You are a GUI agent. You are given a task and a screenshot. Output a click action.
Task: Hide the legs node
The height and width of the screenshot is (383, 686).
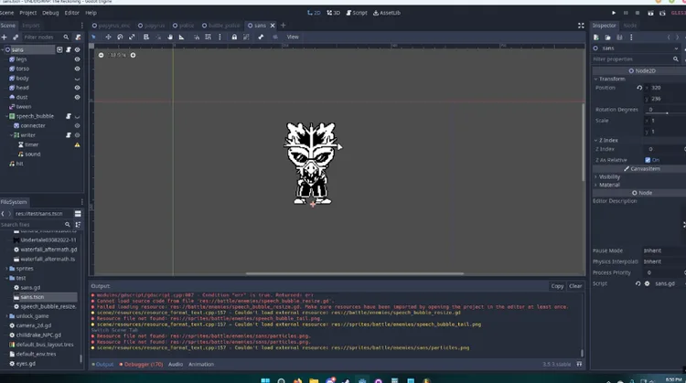pyautogui.click(x=78, y=59)
